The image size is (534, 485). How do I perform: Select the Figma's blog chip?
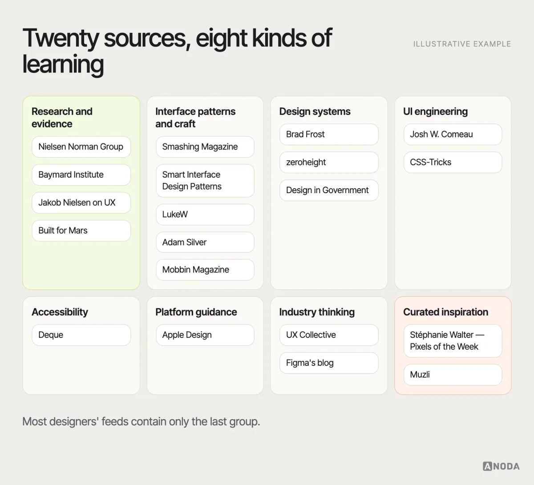[x=329, y=363]
